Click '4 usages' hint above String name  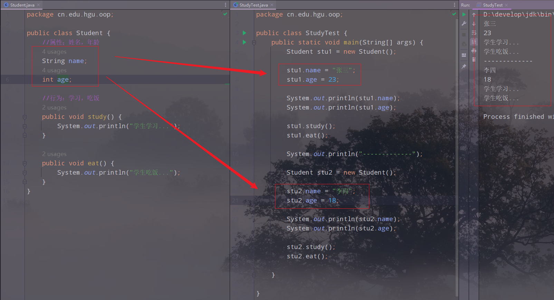click(x=54, y=52)
